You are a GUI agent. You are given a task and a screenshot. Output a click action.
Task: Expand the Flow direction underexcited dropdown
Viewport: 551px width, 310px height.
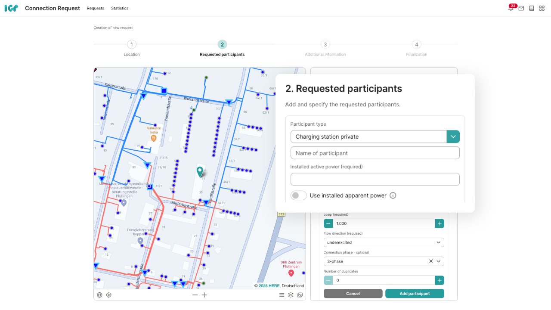point(438,242)
